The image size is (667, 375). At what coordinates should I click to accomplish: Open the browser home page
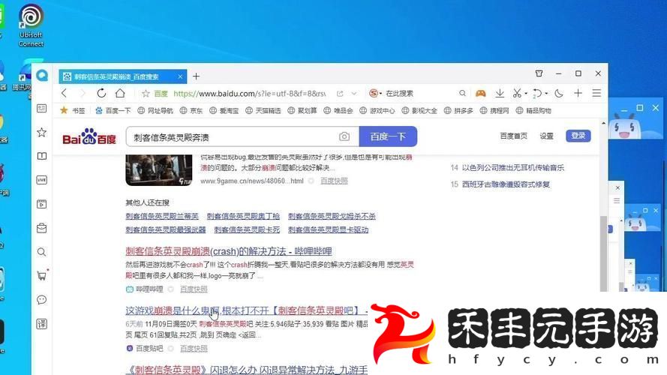click(x=120, y=93)
